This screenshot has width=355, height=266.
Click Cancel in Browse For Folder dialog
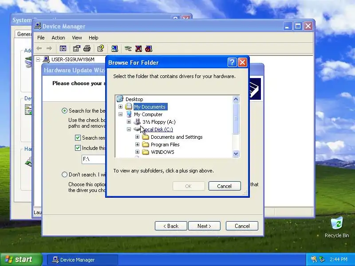tap(225, 186)
